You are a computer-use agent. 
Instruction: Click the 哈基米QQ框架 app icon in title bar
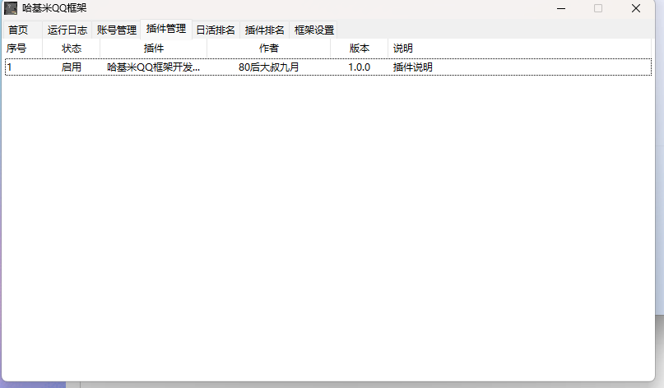click(12, 8)
